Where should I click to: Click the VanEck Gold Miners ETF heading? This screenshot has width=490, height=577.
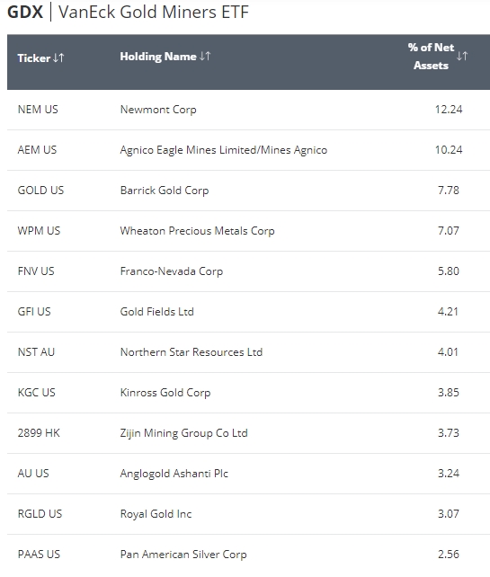coord(154,12)
